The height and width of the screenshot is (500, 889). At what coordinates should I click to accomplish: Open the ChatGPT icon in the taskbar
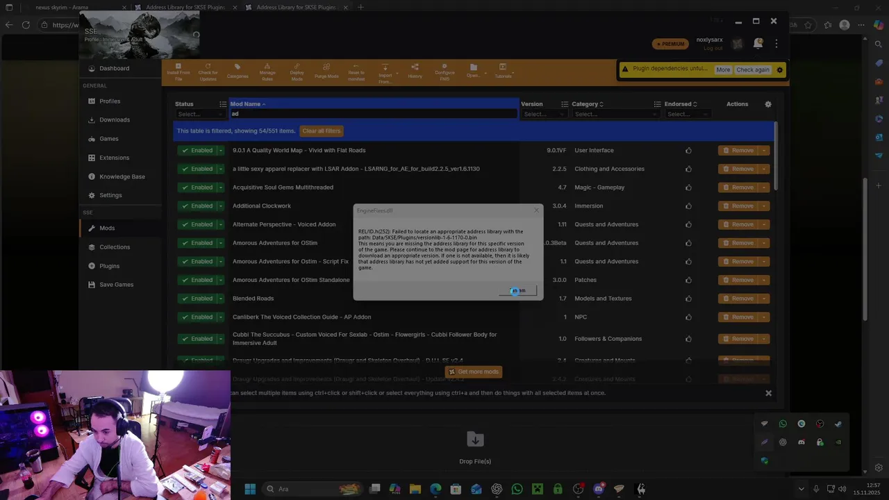click(497, 489)
